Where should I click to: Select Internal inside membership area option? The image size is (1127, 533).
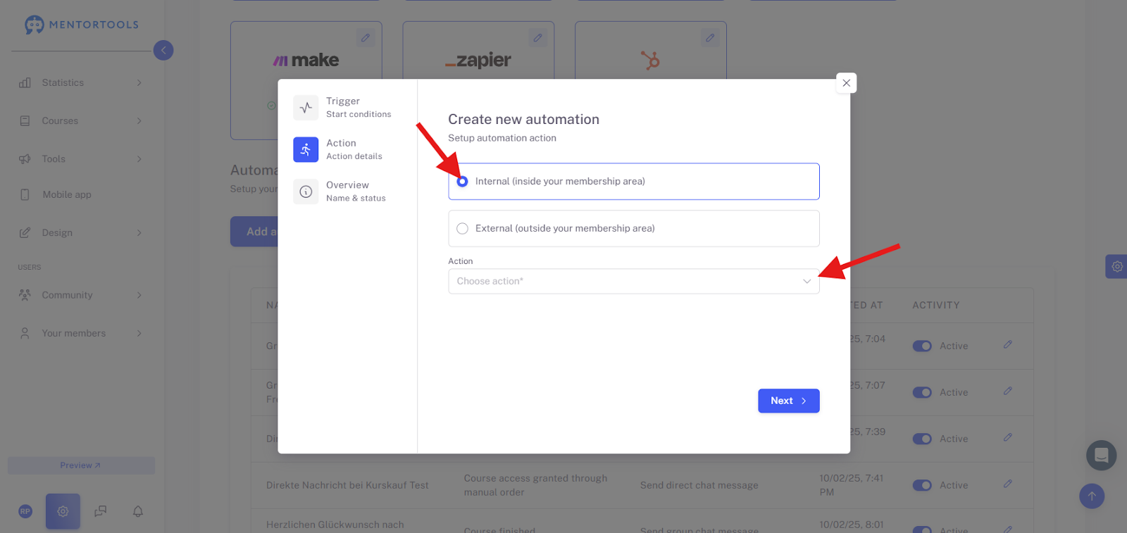[634, 182]
